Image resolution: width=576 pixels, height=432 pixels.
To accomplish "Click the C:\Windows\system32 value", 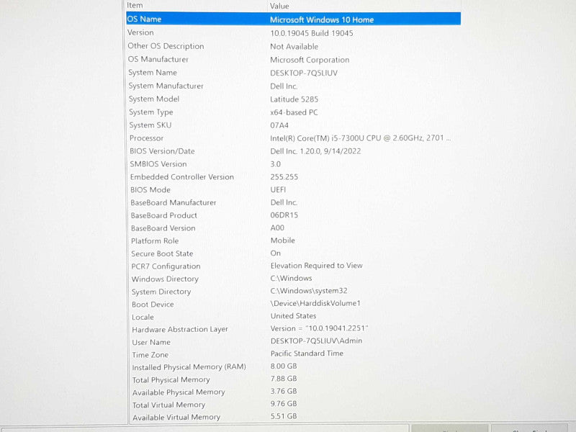I will (x=309, y=291).
